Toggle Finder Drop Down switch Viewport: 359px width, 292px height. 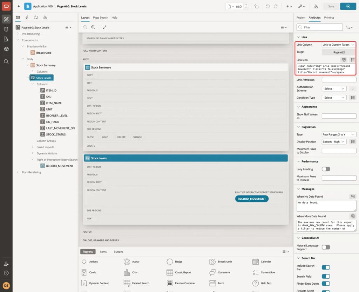click(326, 284)
